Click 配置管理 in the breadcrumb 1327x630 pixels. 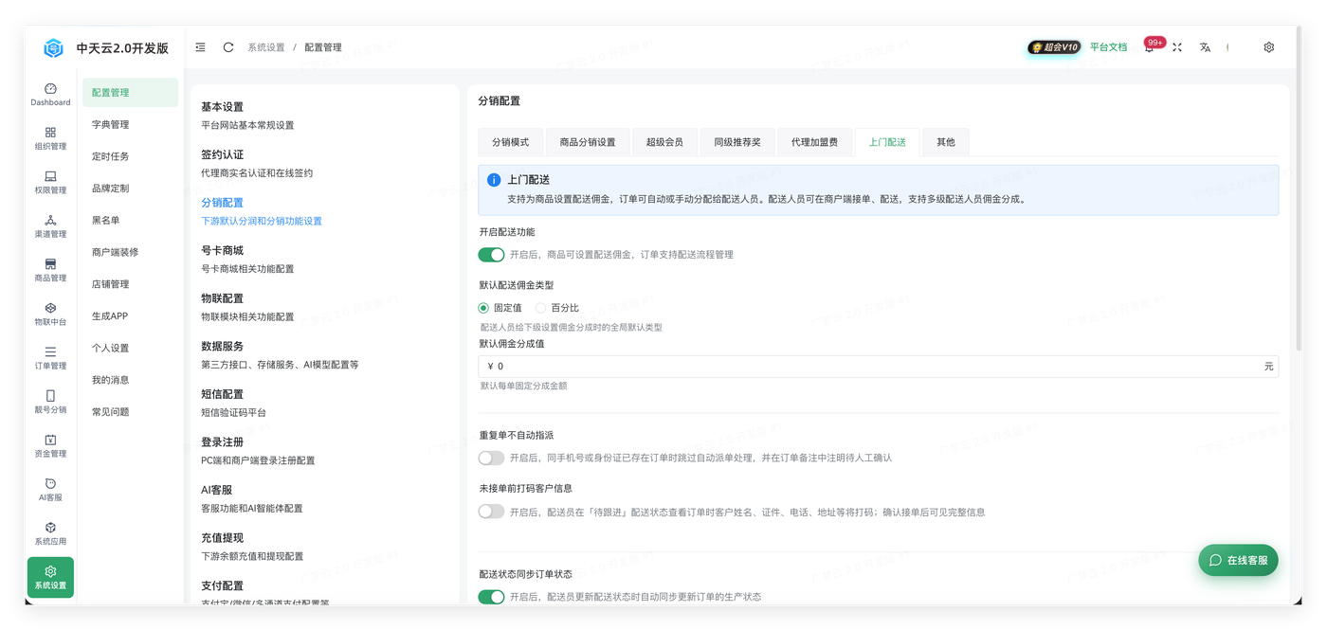point(323,47)
